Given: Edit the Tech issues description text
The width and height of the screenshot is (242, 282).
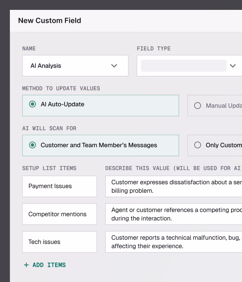Looking at the screenshot, I should [173, 242].
